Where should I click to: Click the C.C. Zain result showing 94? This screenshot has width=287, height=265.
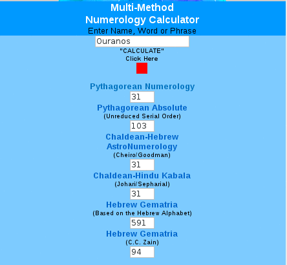[x=142, y=252]
